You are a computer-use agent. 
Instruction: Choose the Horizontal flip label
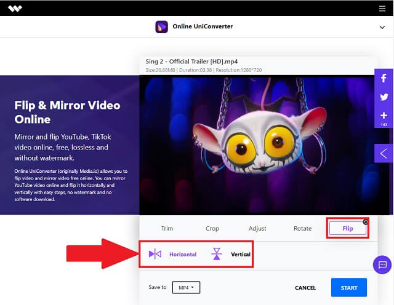click(x=183, y=255)
